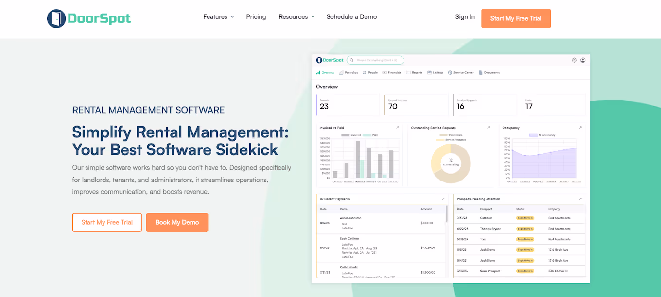Click the $4,029.07 payment amount
Screen dimensions: 661x297
(428, 247)
